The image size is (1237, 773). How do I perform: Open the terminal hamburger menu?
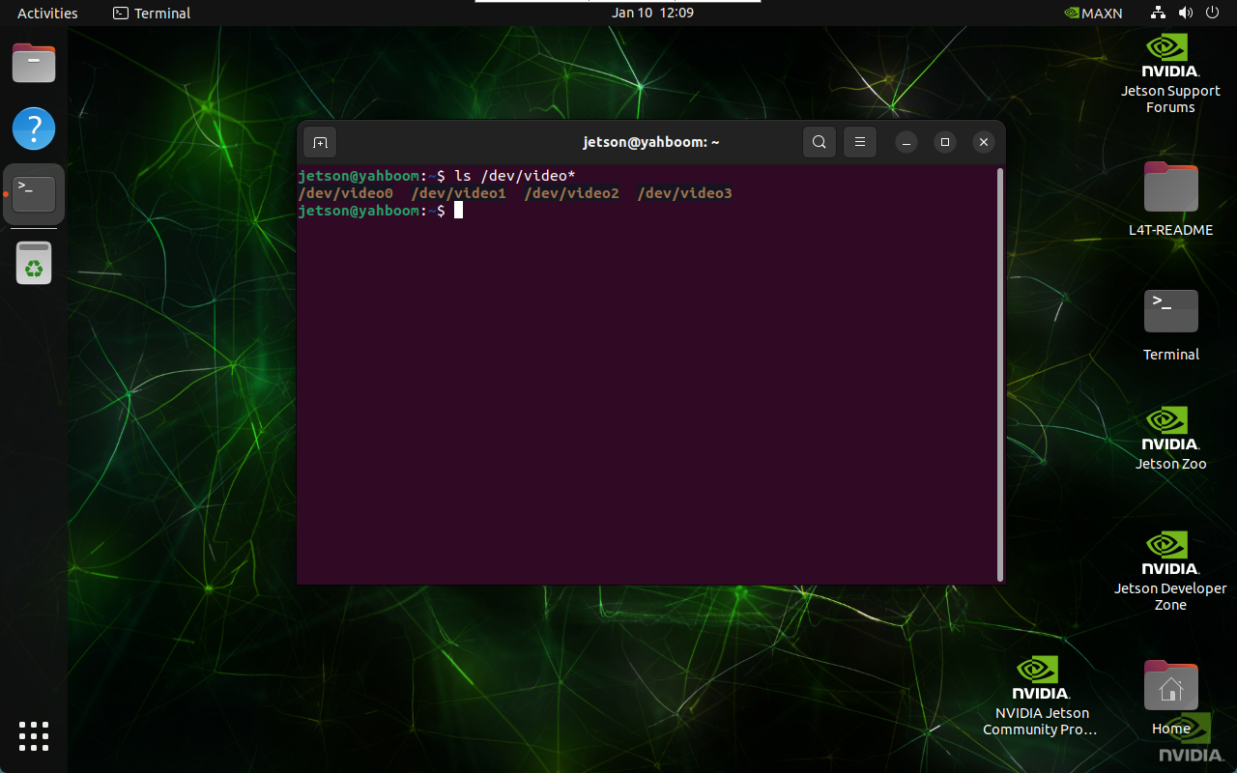(x=859, y=143)
